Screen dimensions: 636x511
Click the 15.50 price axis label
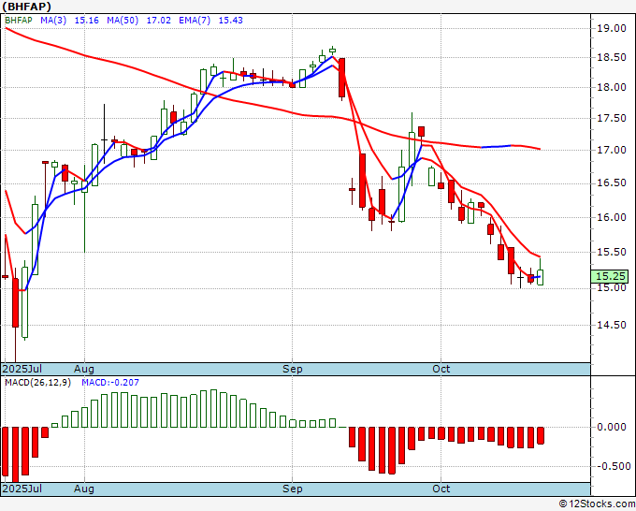(x=612, y=252)
